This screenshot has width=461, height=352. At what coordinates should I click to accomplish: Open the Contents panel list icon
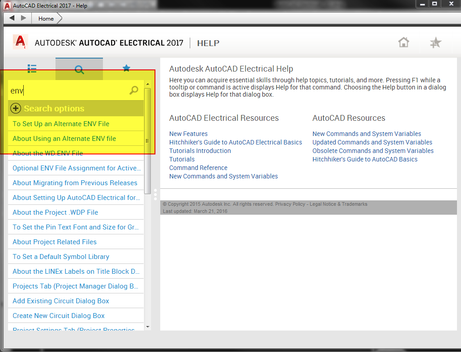[32, 68]
